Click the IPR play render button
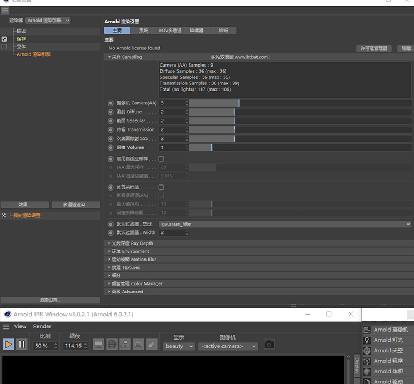This screenshot has width=414, height=384. pyautogui.click(x=8, y=345)
